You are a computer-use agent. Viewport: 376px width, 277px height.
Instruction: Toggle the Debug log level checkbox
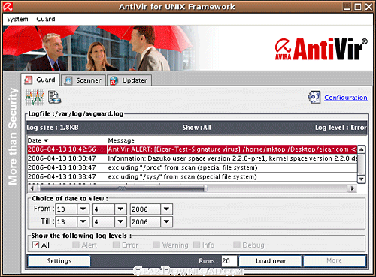[x=237, y=245]
